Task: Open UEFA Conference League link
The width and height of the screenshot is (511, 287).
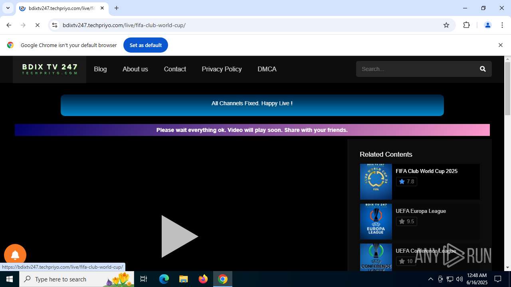Action: 426,251
